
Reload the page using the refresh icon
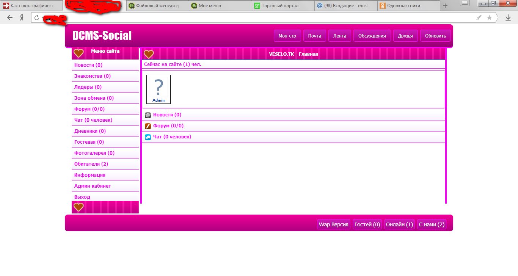click(37, 17)
